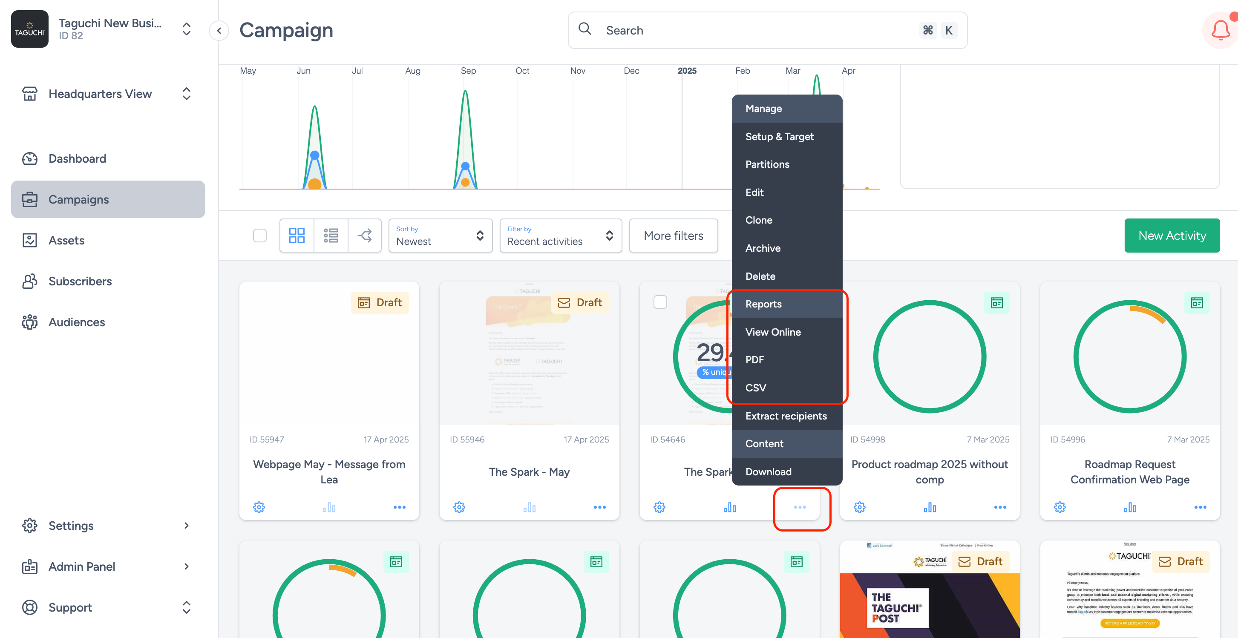View stats chart on Product roadmap 2025 card
The image size is (1238, 638).
(930, 507)
